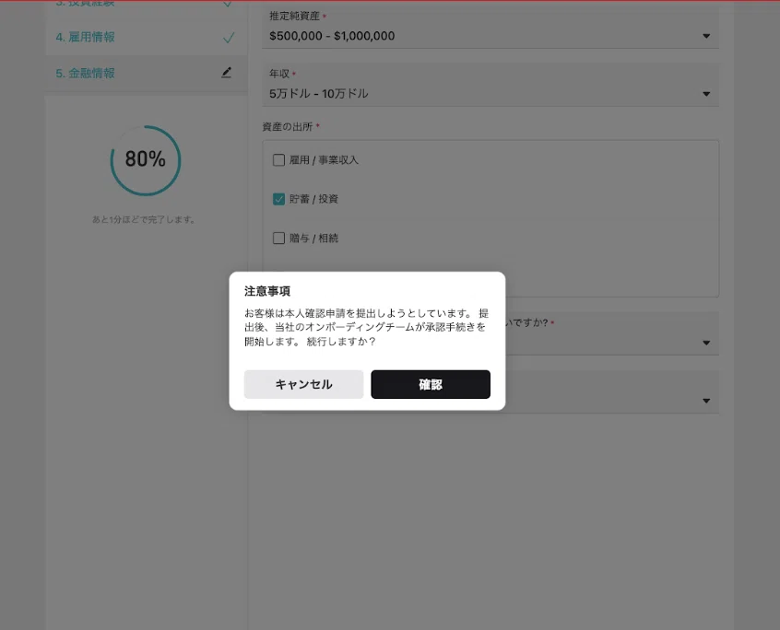Tick the 贈与 / 相続 checkbox
This screenshot has height=630, width=780.
pos(278,238)
